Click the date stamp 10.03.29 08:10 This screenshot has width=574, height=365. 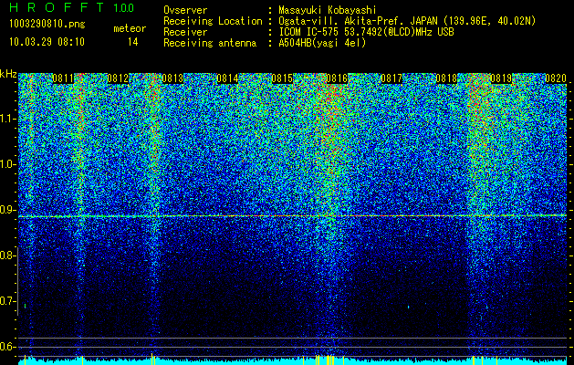(x=47, y=42)
